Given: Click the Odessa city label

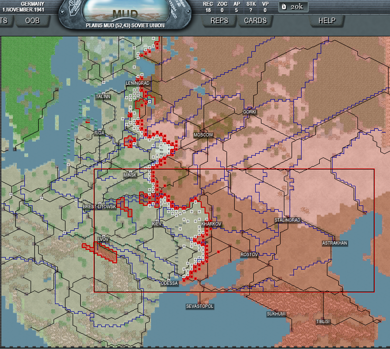Looking at the screenshot, I should pyautogui.click(x=169, y=283).
